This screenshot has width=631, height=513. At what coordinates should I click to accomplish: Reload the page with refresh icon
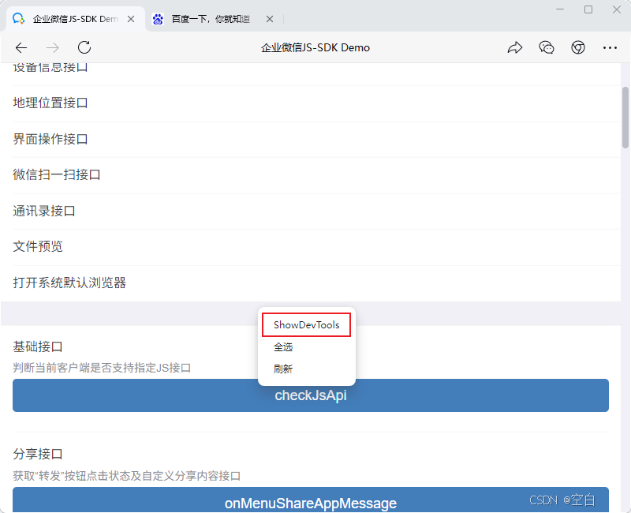point(84,47)
